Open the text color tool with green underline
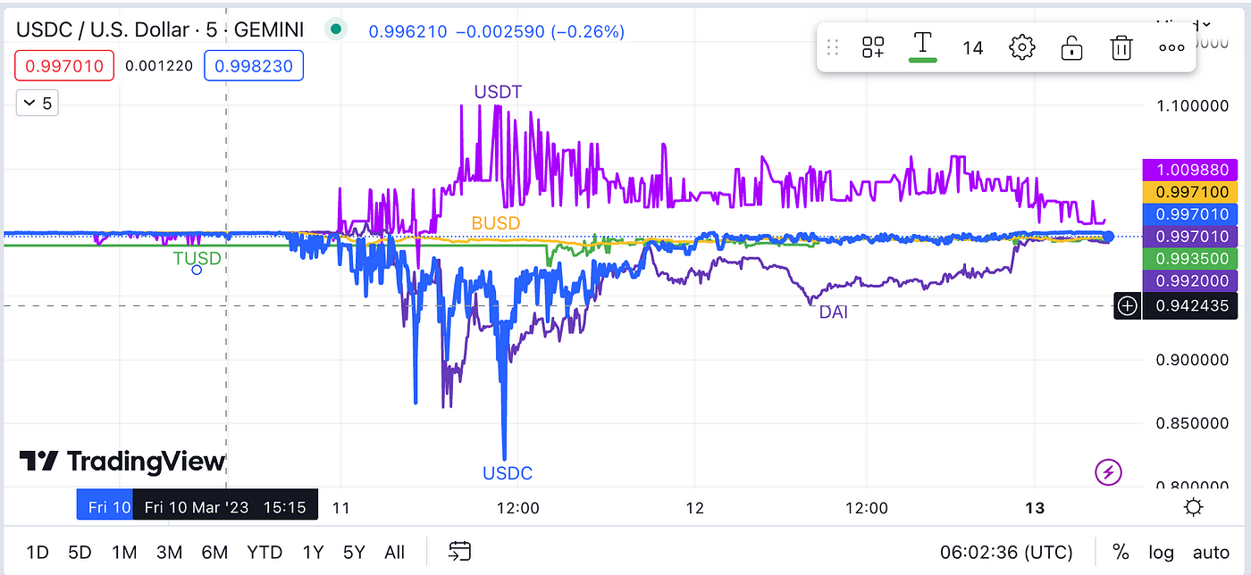1251x575 pixels. tap(922, 46)
